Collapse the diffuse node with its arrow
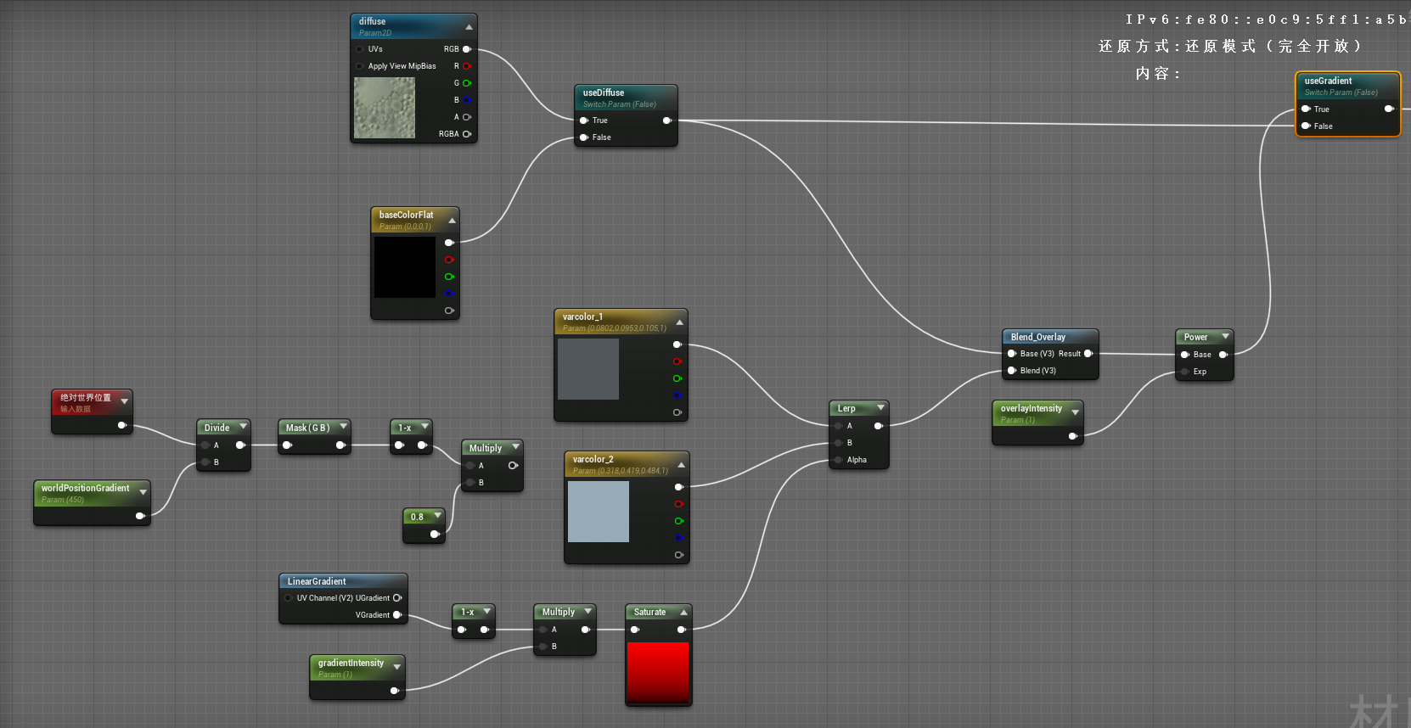This screenshot has height=728, width=1411. coord(469,27)
